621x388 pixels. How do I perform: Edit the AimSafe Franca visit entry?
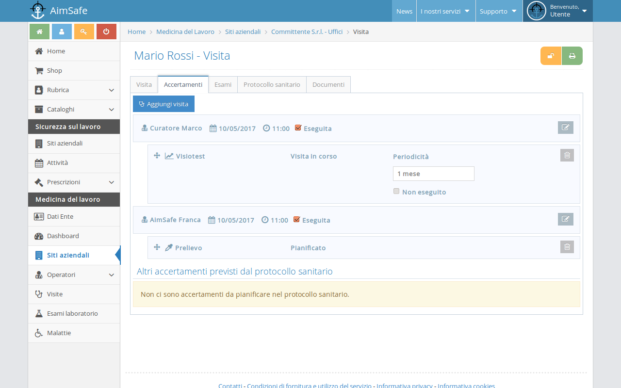[566, 219]
